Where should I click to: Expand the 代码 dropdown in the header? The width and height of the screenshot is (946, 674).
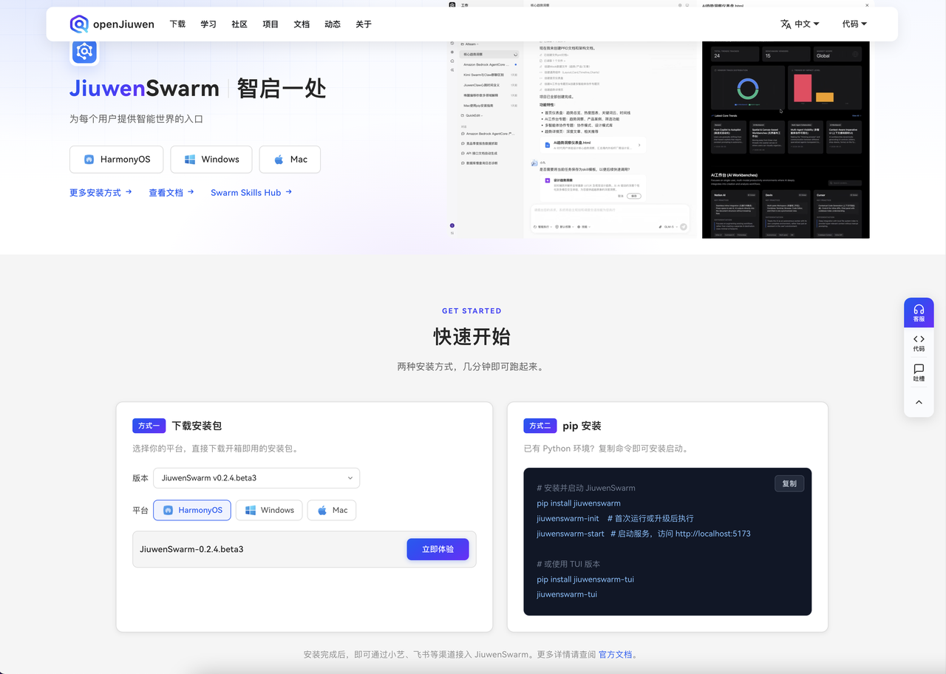tap(854, 24)
